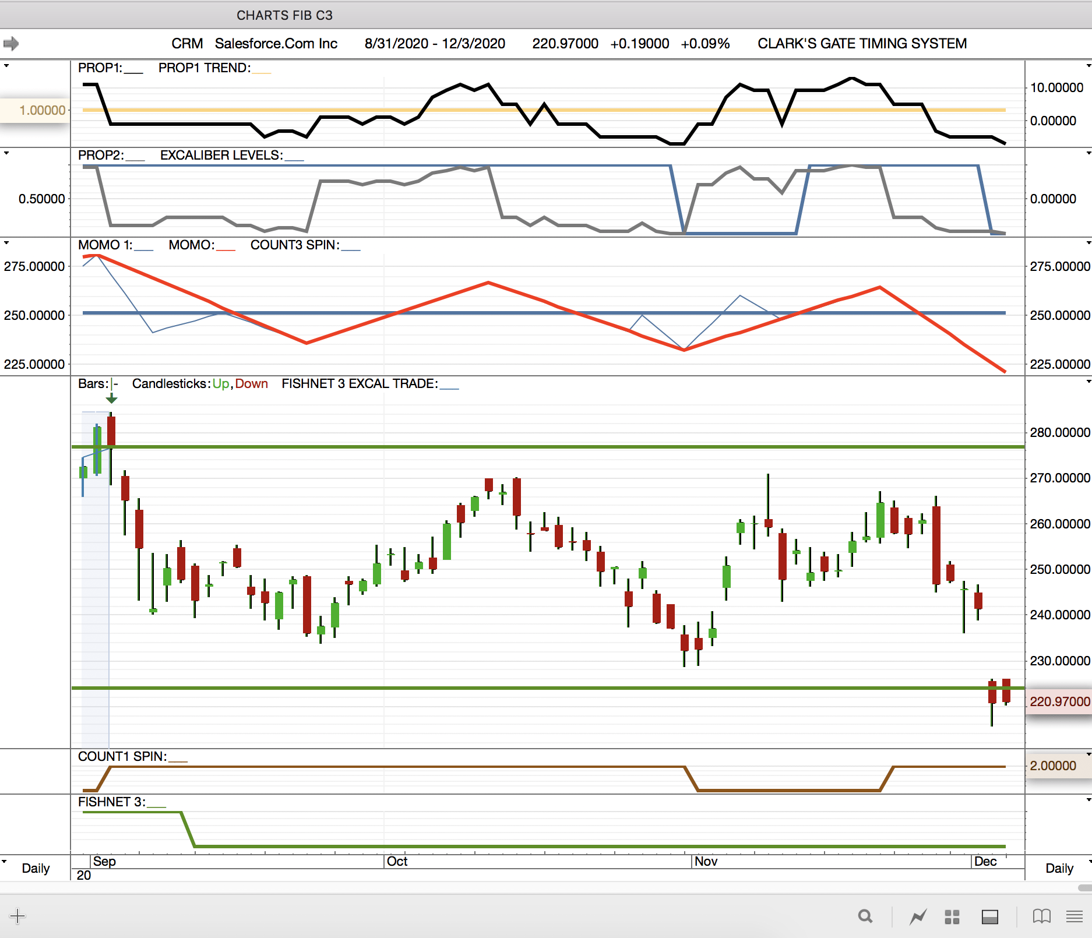This screenshot has width=1092, height=938.
Task: Click the PROP1 indicator label
Action: (x=100, y=68)
